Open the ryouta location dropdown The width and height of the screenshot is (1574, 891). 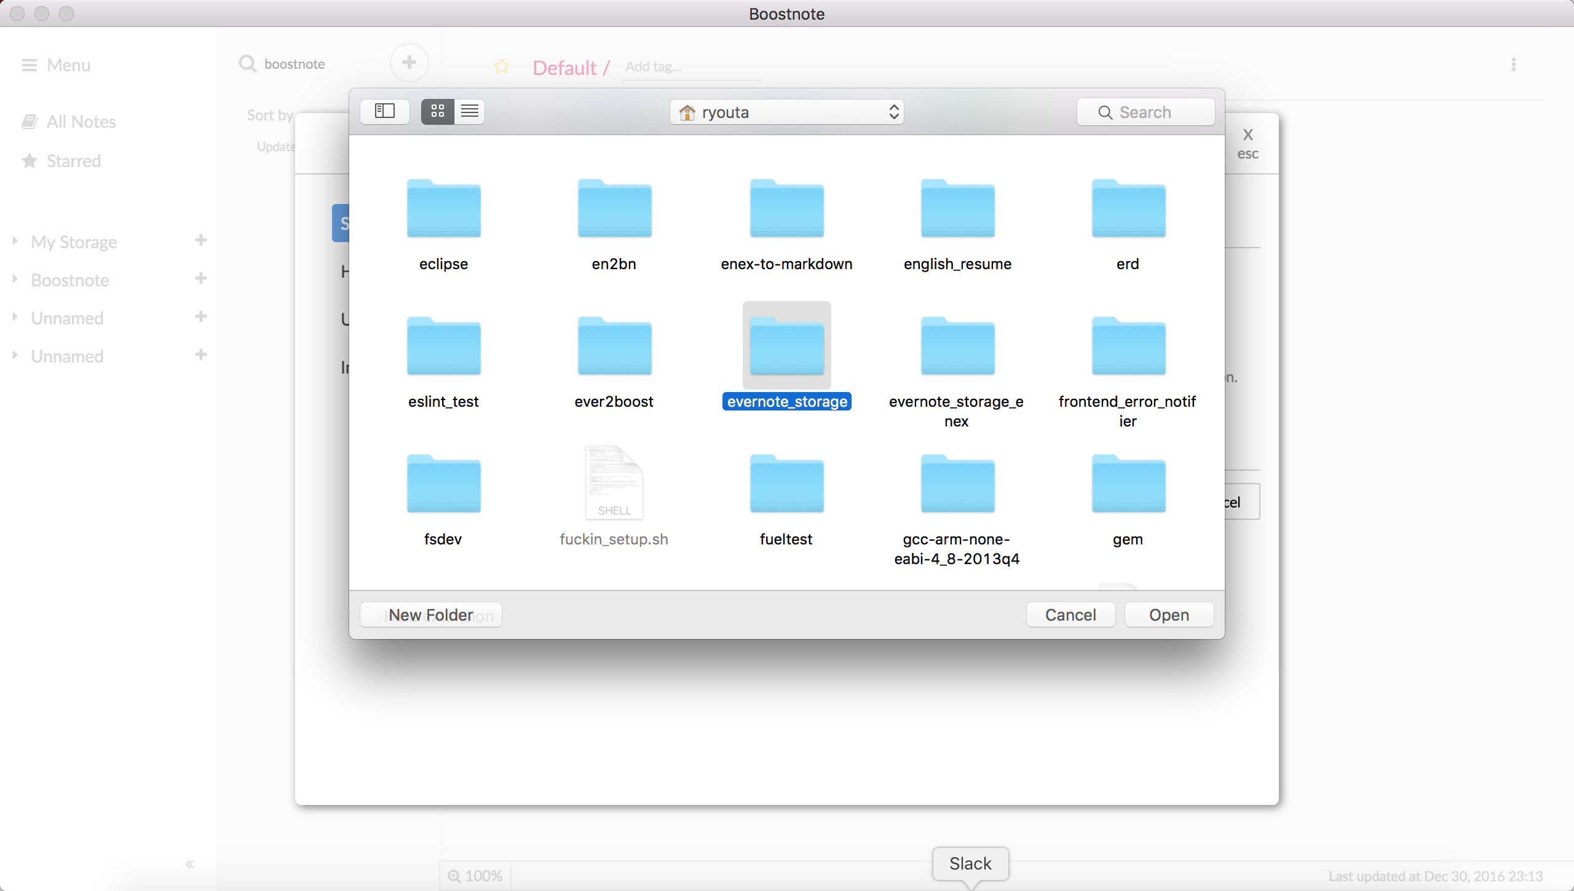click(787, 112)
